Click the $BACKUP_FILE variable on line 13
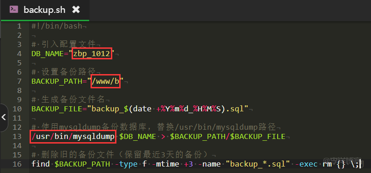Viewport: 371px width, 173px height. point(257,137)
